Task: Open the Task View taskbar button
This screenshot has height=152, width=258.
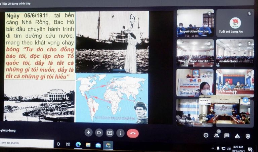Action: click(68, 144)
